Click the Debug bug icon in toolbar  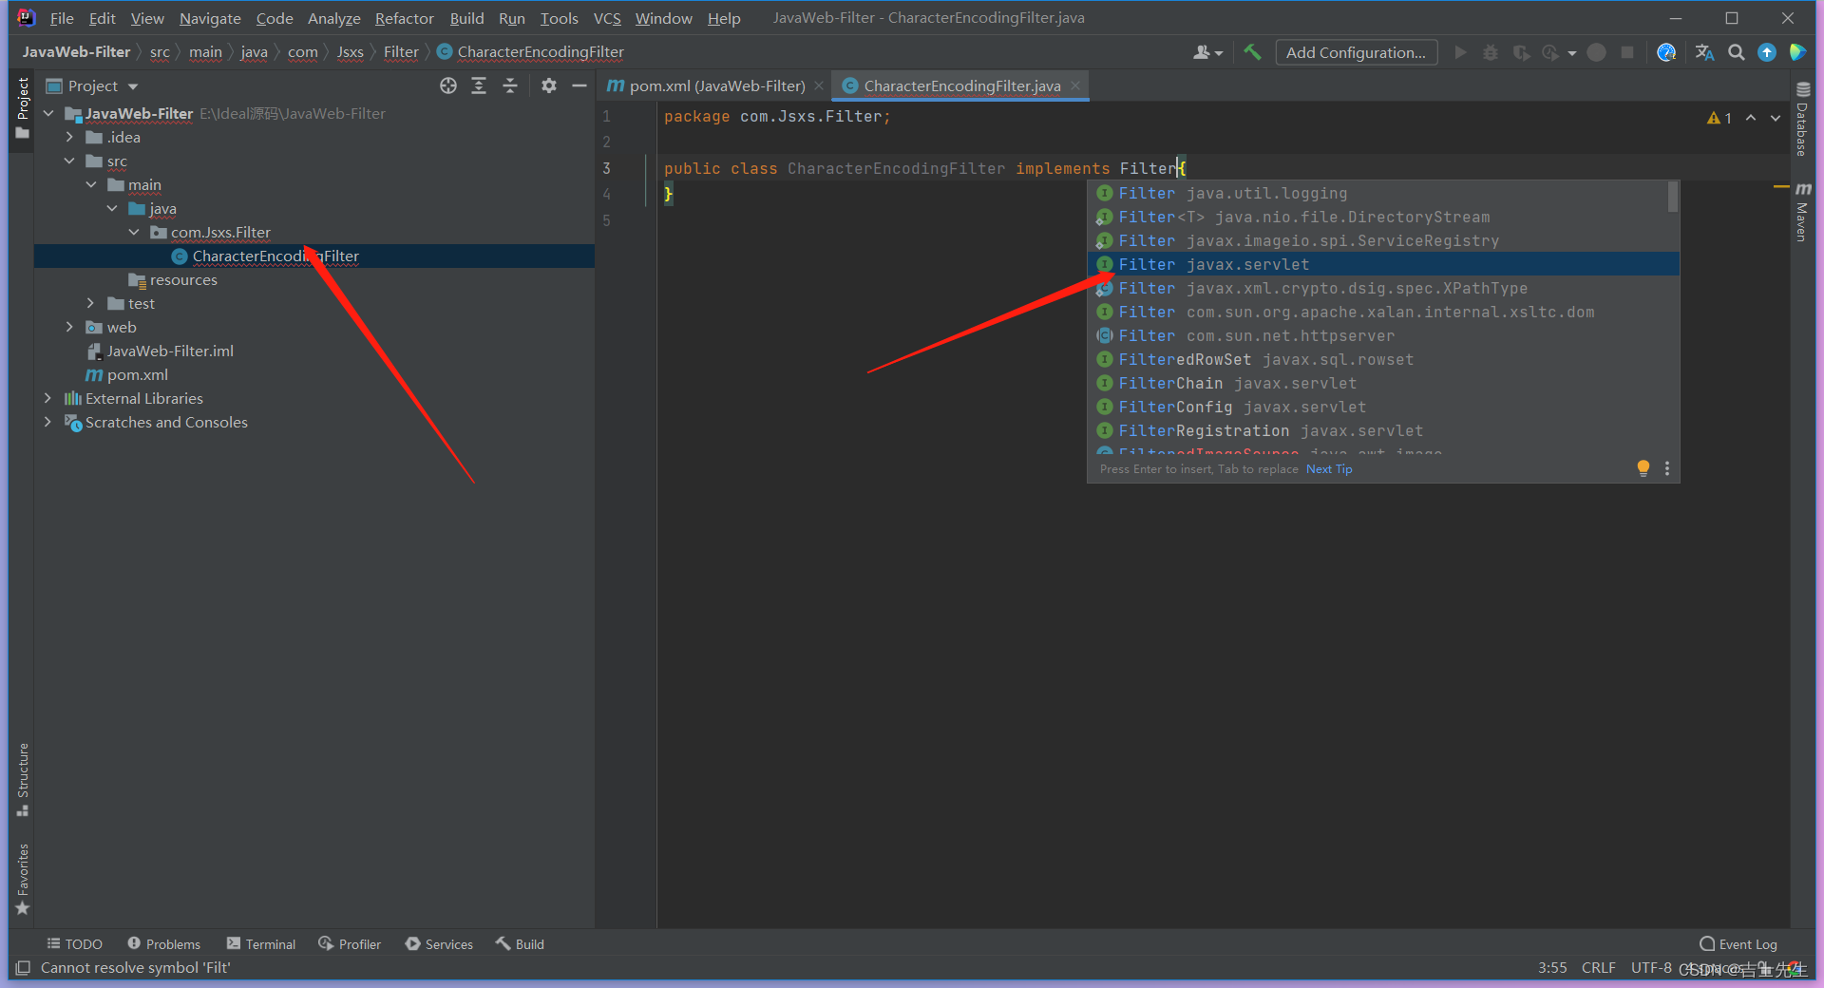1491,52
